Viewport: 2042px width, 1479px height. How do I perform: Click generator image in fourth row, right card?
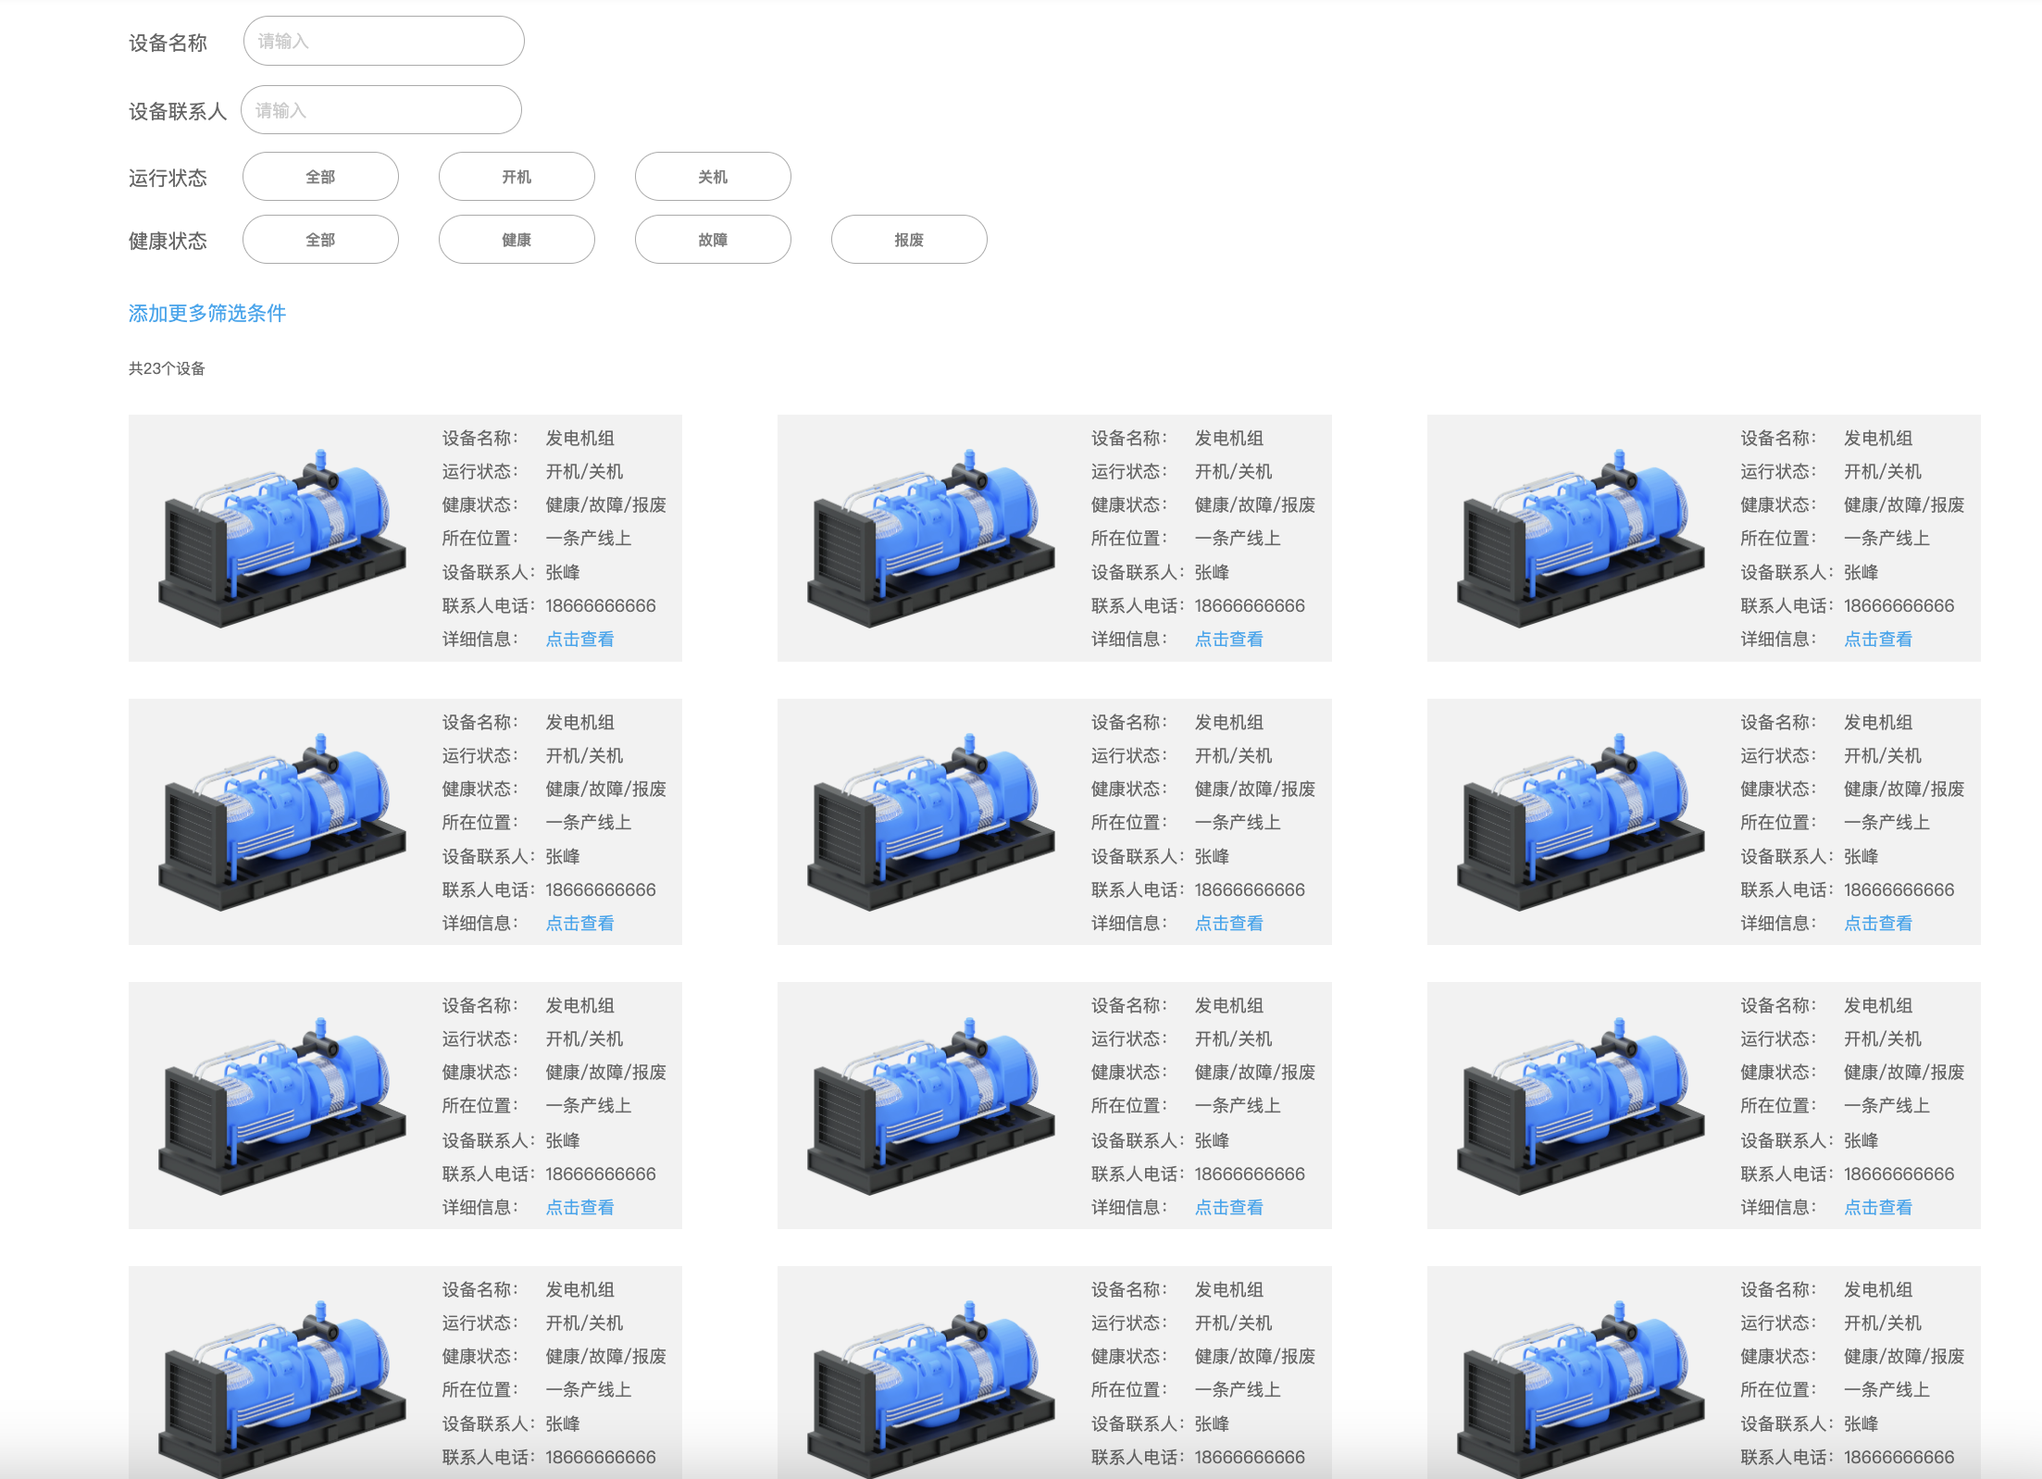click(1581, 1389)
